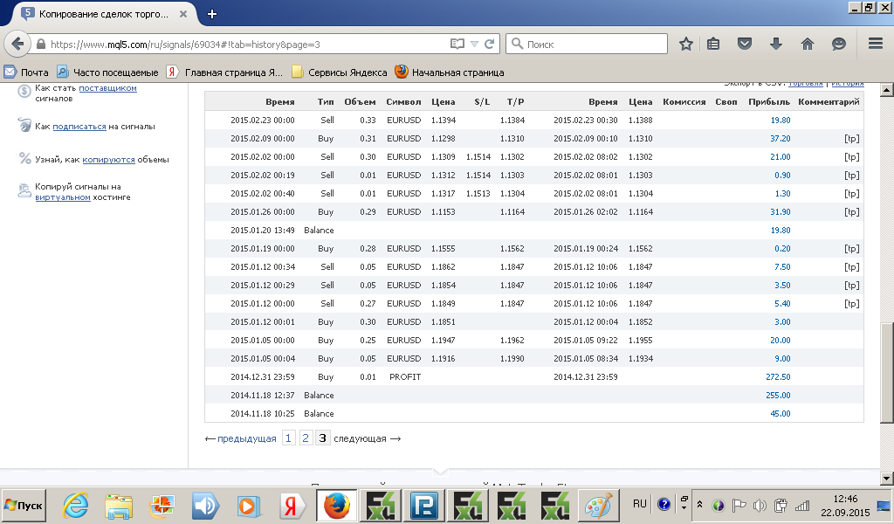Open the file explorer folder taskbar icon
The height and width of the screenshot is (524, 894).
(x=119, y=506)
